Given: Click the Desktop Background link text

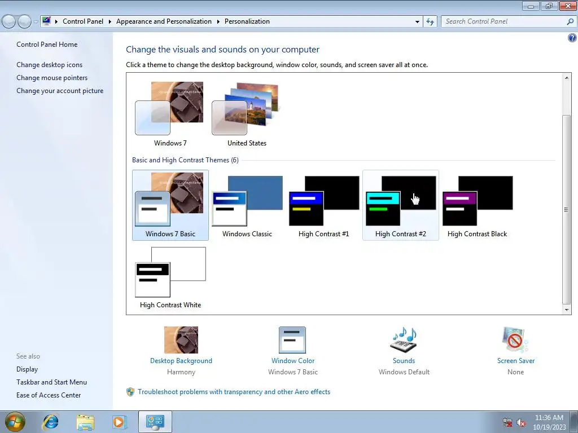Looking at the screenshot, I should click(x=181, y=361).
